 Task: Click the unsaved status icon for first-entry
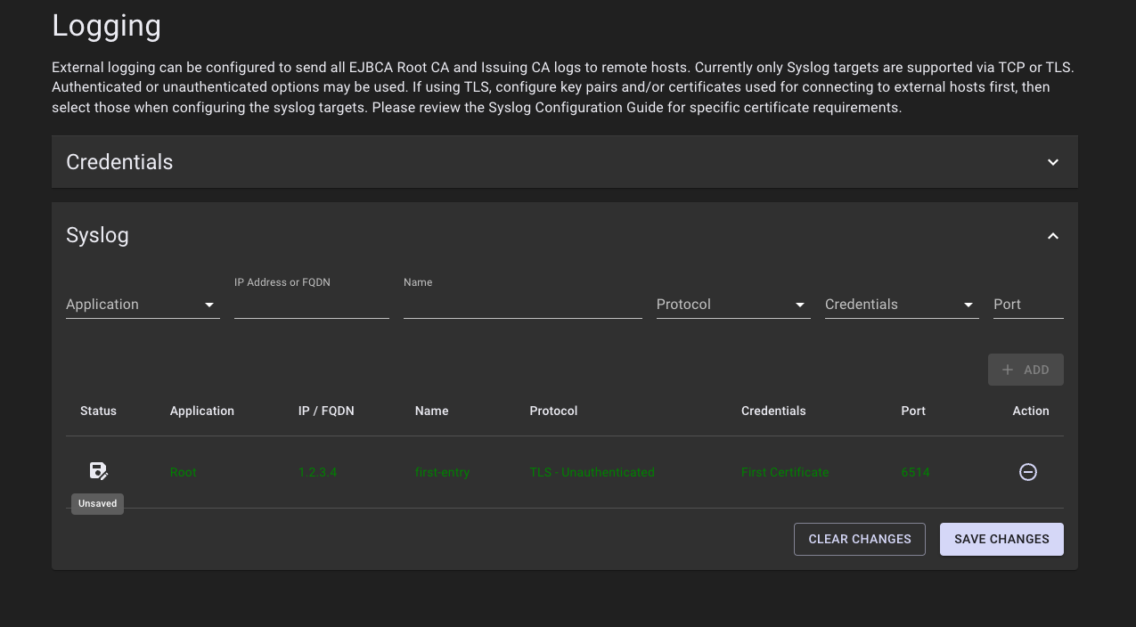point(98,471)
